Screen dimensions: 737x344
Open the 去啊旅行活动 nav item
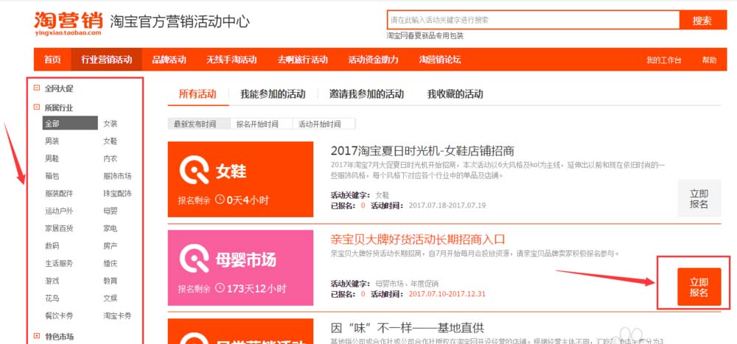302,60
